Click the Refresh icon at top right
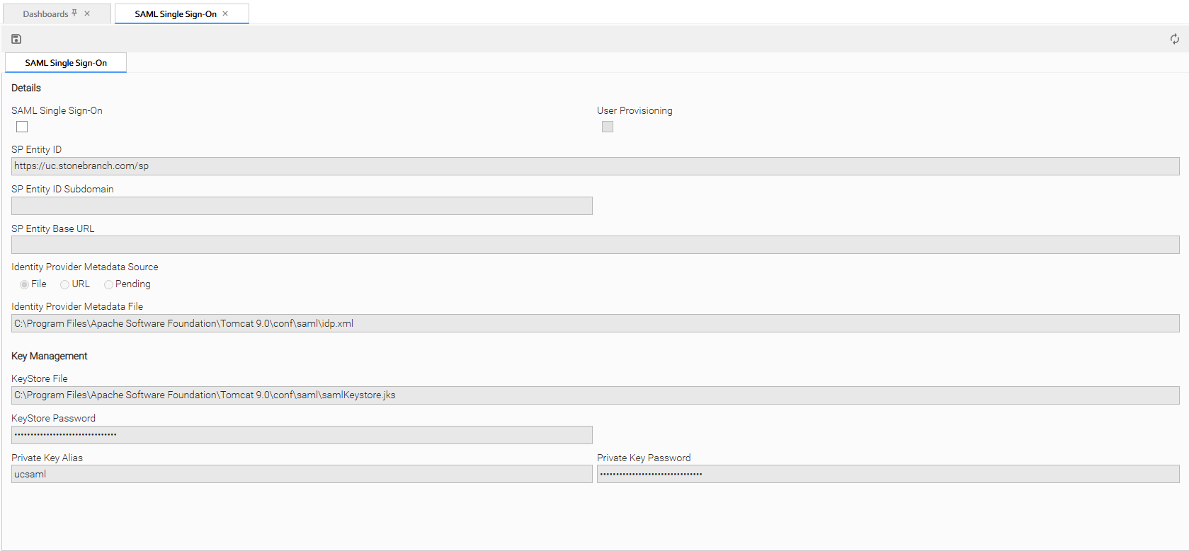 coord(1174,39)
